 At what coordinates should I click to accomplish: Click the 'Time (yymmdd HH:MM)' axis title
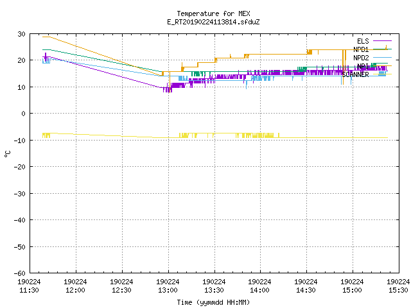point(213,302)
